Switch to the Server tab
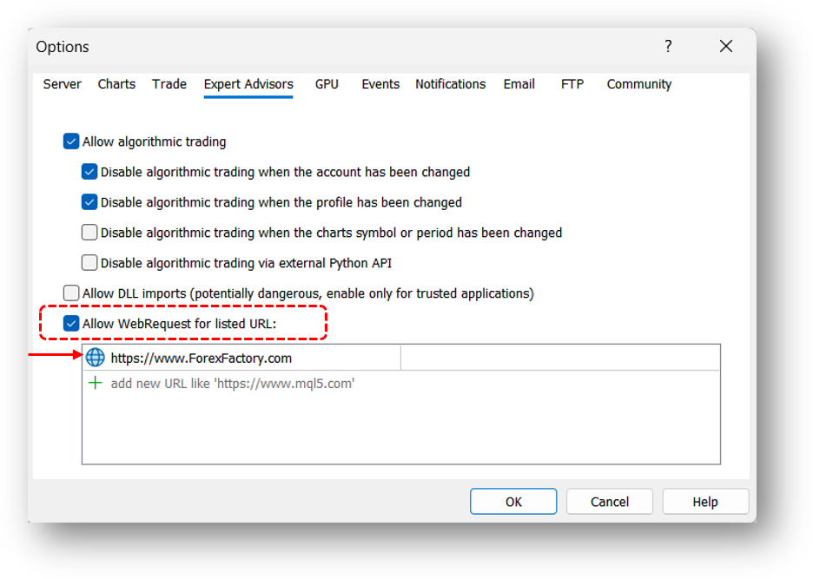Viewport: 813px width, 579px height. click(63, 84)
